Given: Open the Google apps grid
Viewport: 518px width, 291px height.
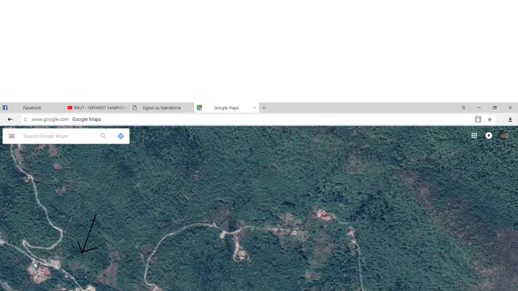Looking at the screenshot, I should pos(474,136).
